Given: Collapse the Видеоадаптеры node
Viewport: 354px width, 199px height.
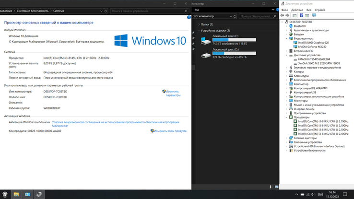Looking at the screenshot, I should coord(286,38).
